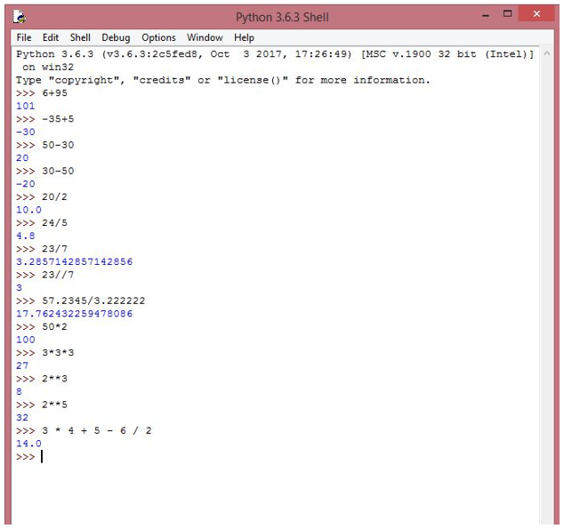This screenshot has width=564, height=529.
Task: Click the Python IDLE icon in title bar
Action: click(x=19, y=17)
